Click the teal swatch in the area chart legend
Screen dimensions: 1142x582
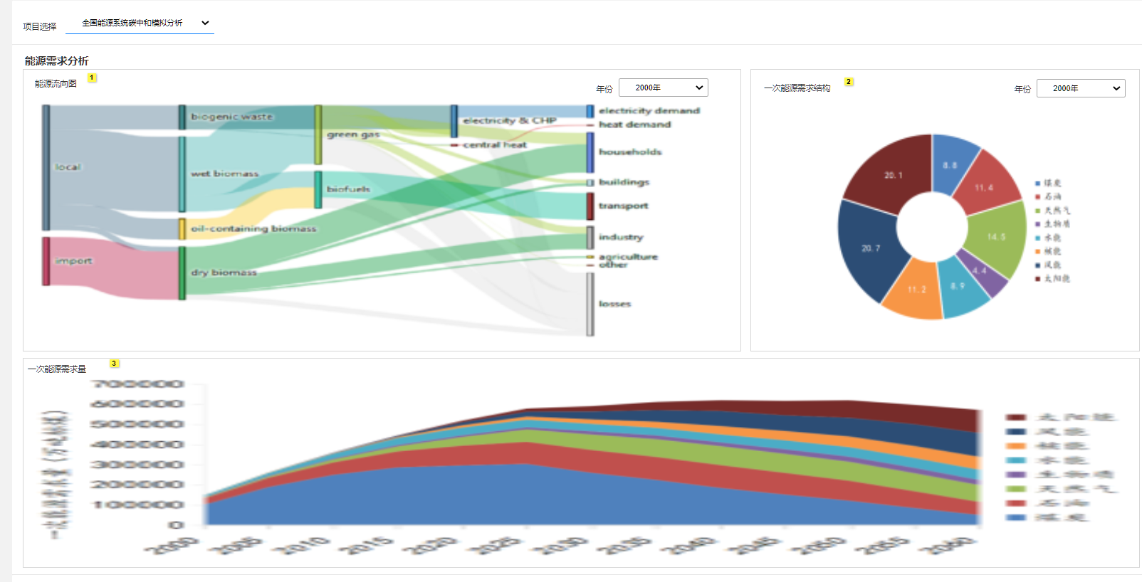[x=1016, y=460]
